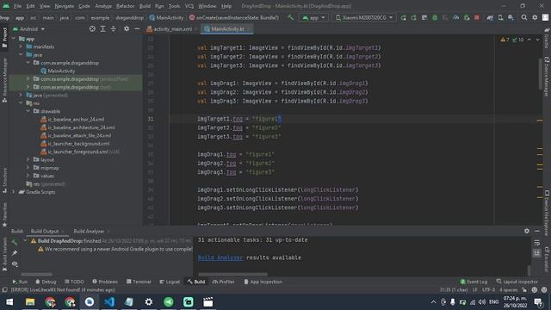The height and width of the screenshot is (310, 551).
Task: Open the SDK Manager toolbar icon
Action: (x=511, y=17)
